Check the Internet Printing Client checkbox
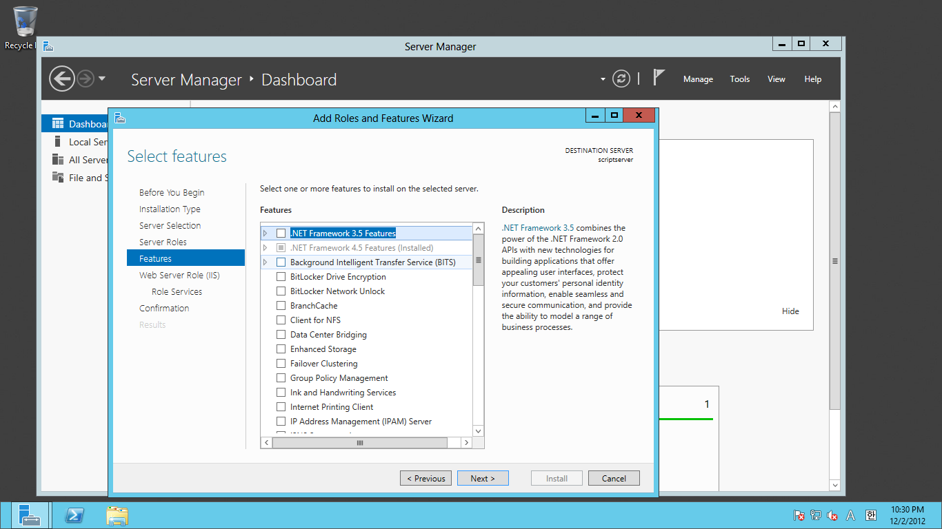The width and height of the screenshot is (942, 529). coord(281,407)
